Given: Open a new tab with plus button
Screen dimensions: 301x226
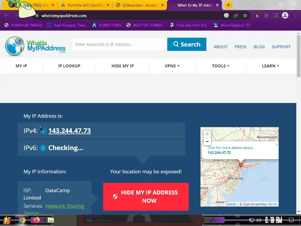Looking at the screenshot, I should click(x=228, y=5).
